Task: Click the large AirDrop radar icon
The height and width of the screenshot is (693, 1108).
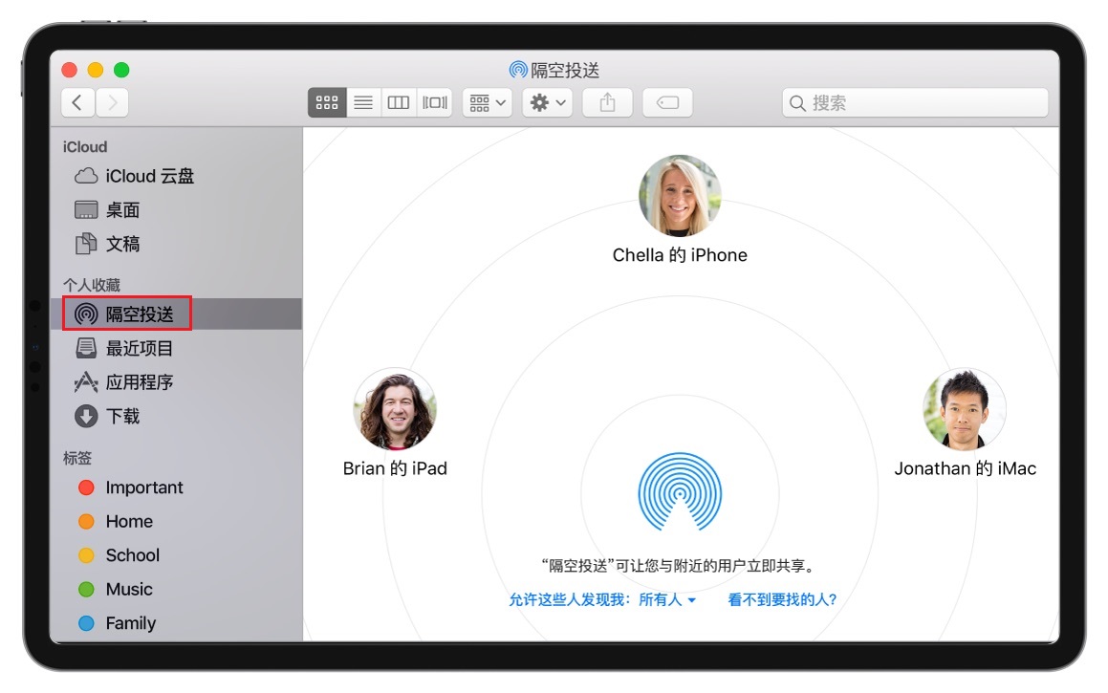Action: click(x=680, y=491)
